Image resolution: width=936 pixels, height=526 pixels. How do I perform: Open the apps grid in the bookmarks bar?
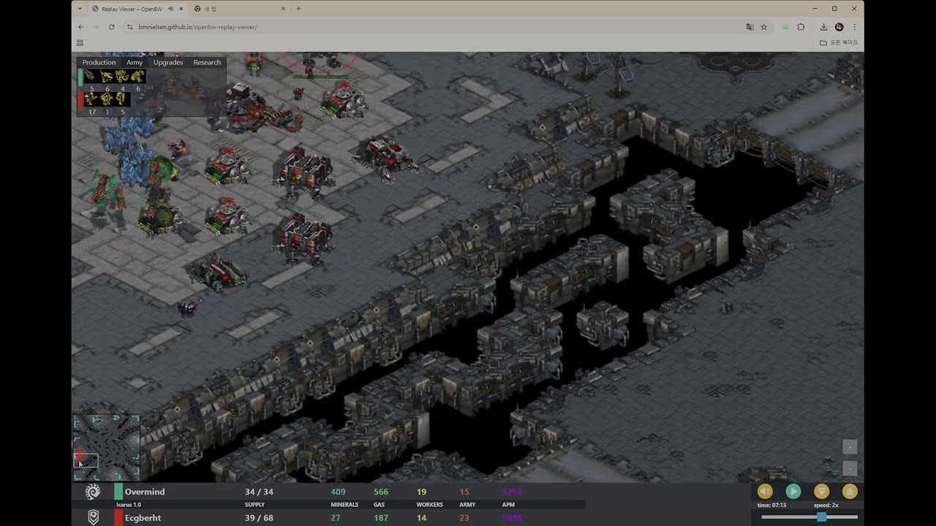[80, 42]
